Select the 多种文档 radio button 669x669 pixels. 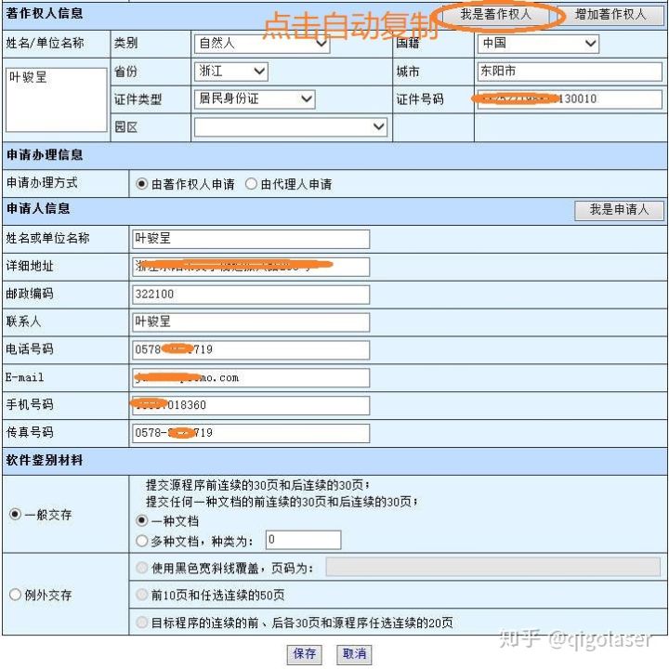point(141,541)
